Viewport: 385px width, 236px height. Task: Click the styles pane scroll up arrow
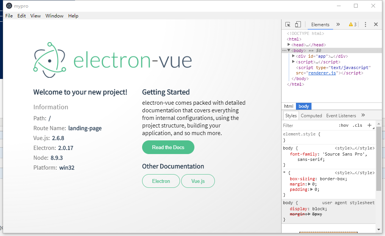click(x=379, y=124)
